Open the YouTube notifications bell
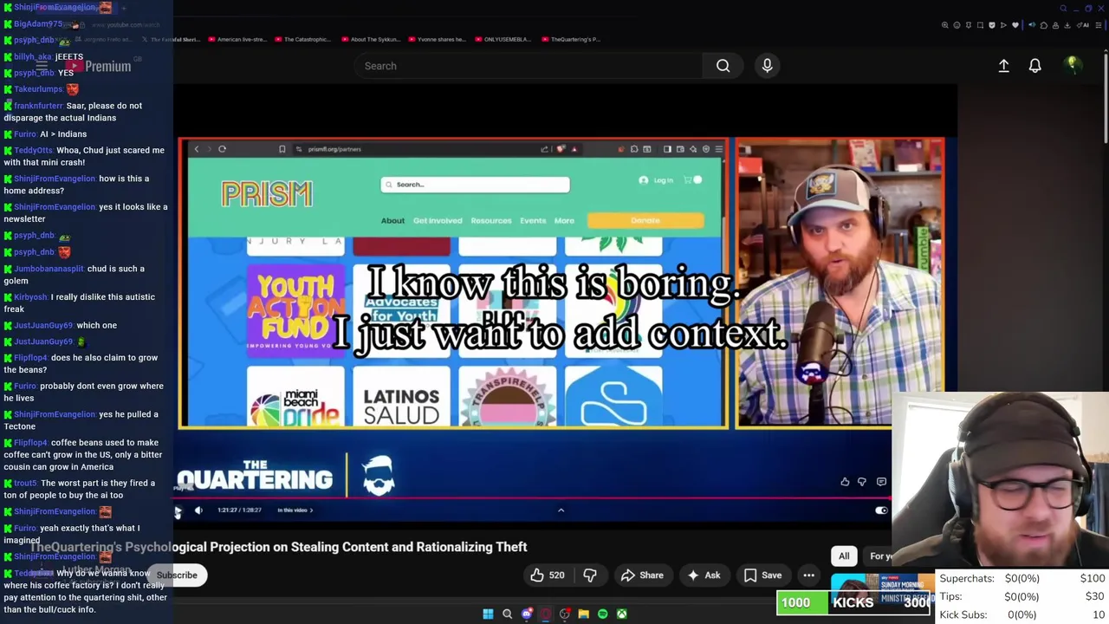The width and height of the screenshot is (1109, 624). (1034, 66)
